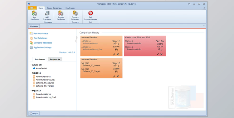Delete the Sep 16 Unnamed Session
This screenshot has width=234, height=118.
coord(118,54)
